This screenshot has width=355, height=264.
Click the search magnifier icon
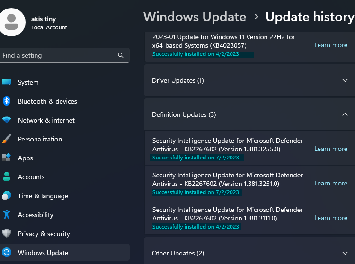(x=121, y=55)
